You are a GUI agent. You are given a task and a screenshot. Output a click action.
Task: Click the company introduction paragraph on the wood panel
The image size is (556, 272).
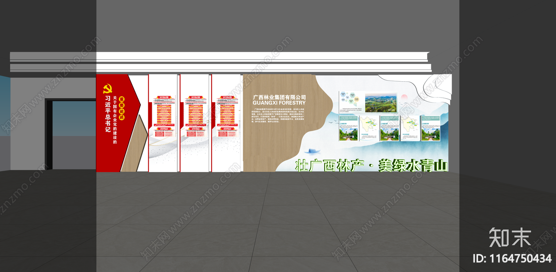(x=278, y=115)
